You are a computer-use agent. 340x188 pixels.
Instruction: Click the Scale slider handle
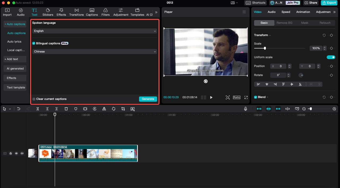[265, 48]
